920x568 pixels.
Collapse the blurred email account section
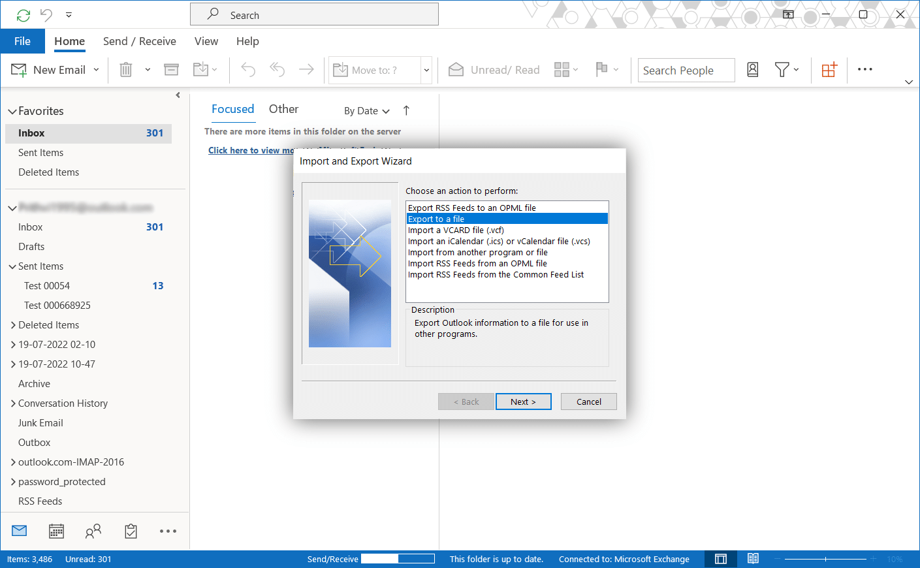12,208
